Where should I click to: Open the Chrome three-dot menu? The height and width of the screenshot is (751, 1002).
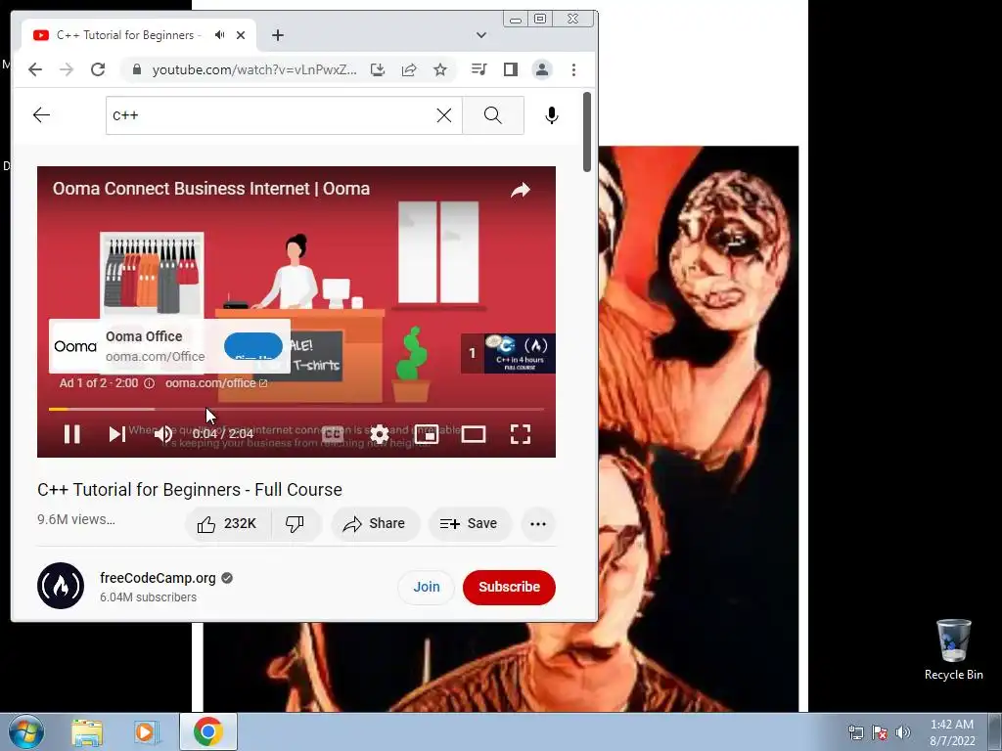(573, 69)
